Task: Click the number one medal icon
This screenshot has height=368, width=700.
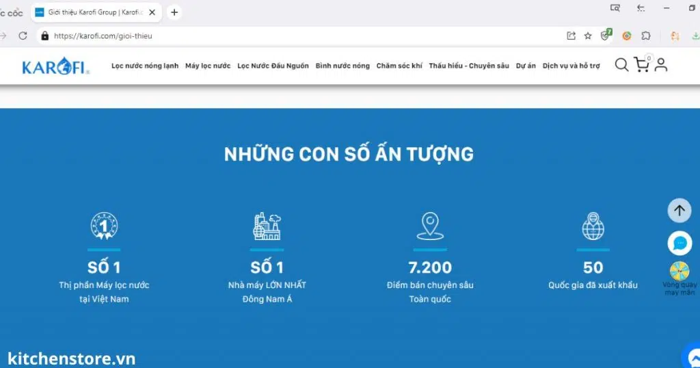Action: [x=104, y=226]
